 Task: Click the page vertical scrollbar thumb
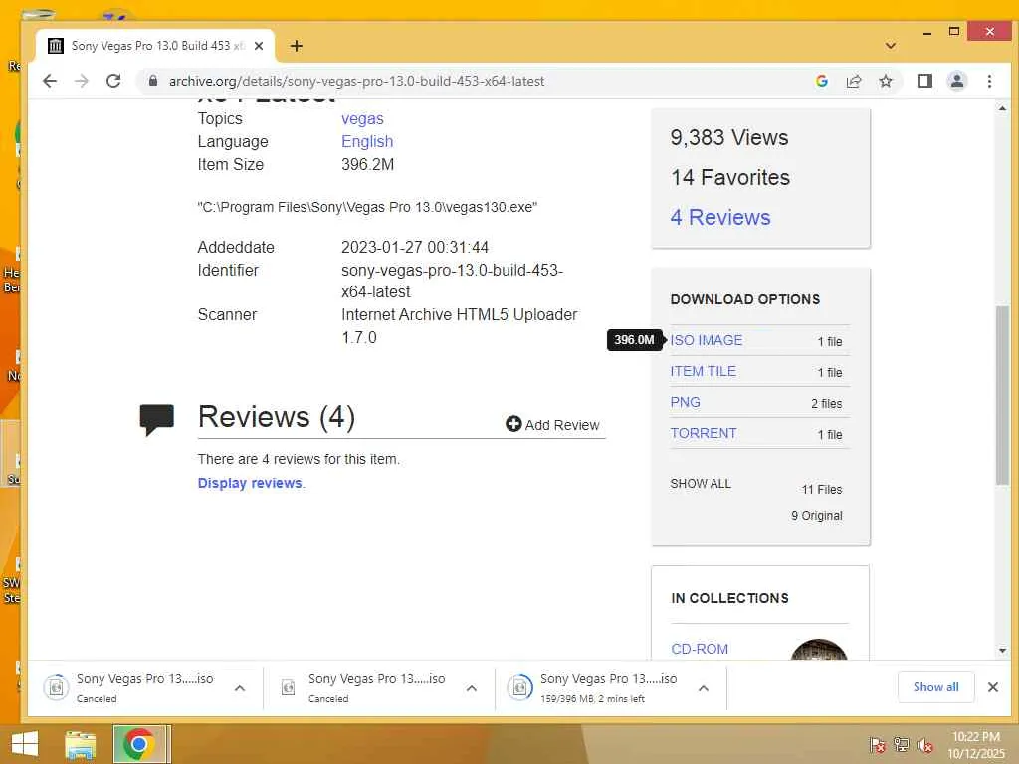(1002, 396)
